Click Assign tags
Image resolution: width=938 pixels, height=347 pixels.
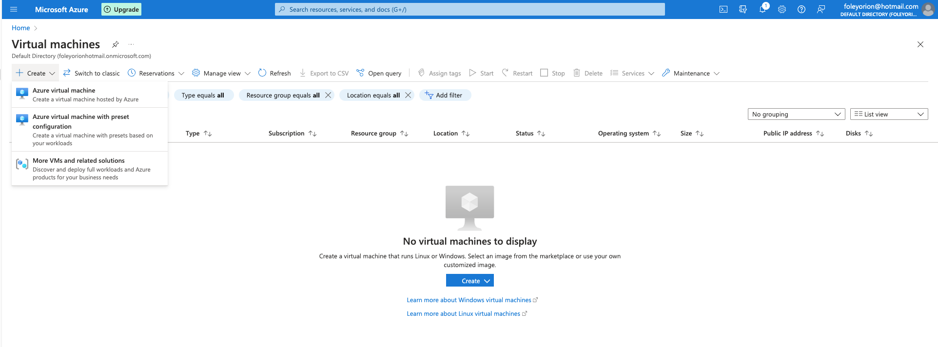[439, 73]
